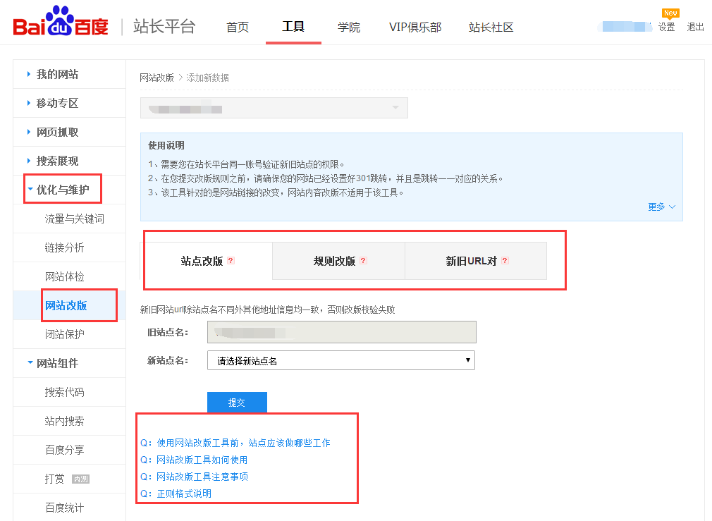Open VIP俱乐部 in top navigation
This screenshot has height=521, width=712.
click(415, 27)
